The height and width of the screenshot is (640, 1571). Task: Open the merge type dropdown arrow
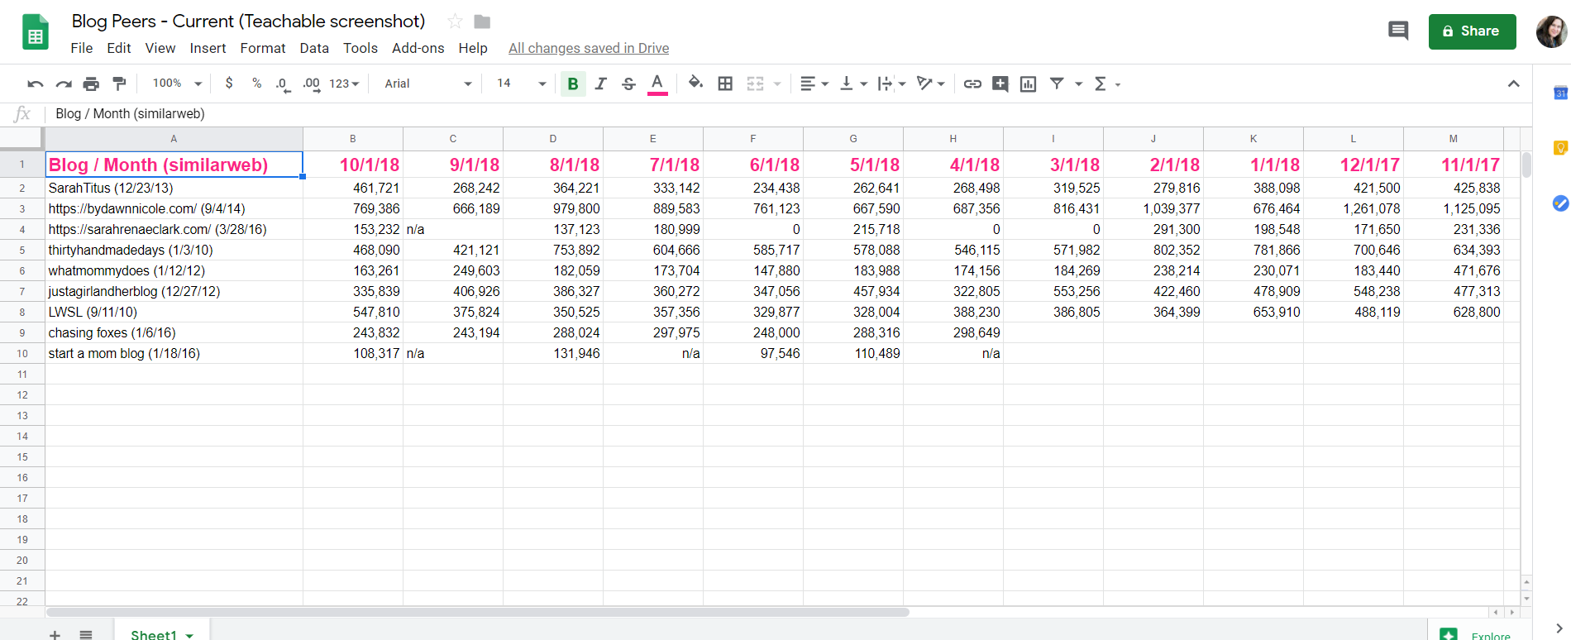777,84
